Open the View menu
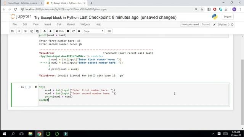244x137 pixels. (35, 24)
